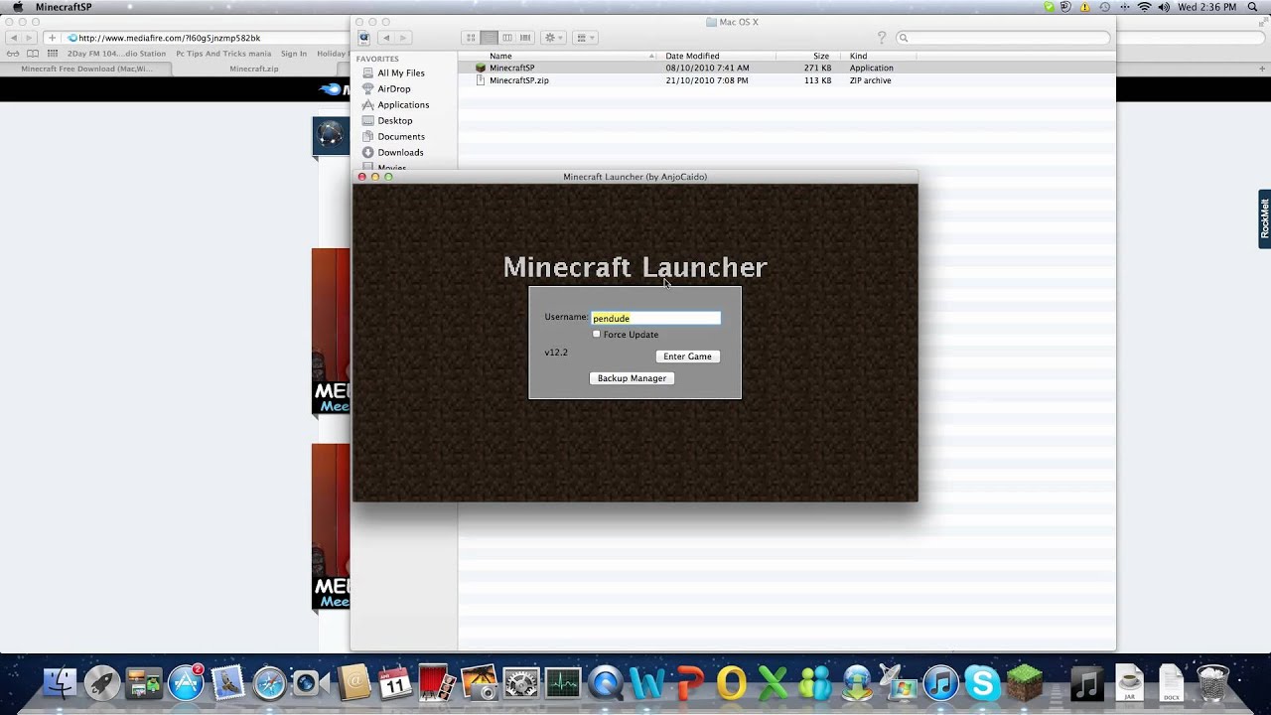This screenshot has width=1271, height=715.
Task: Launch Mail stamp icon in dock
Action: 227,683
